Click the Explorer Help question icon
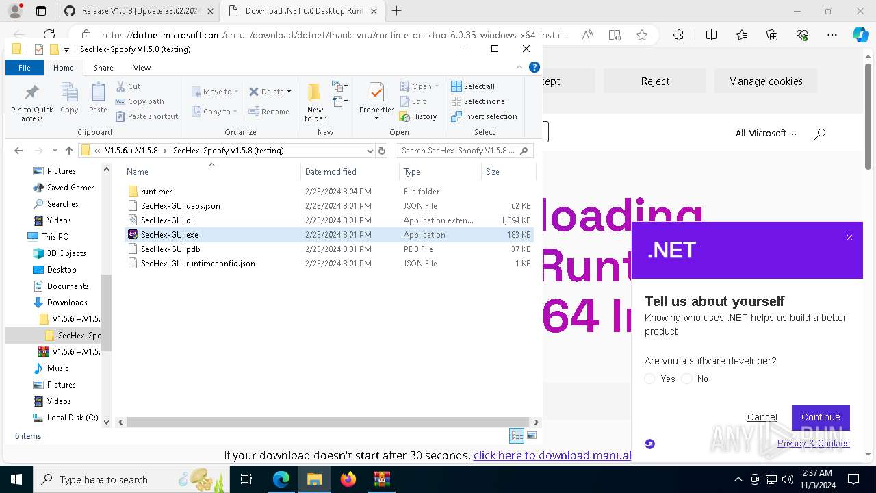The width and height of the screenshot is (876, 493). coord(534,67)
